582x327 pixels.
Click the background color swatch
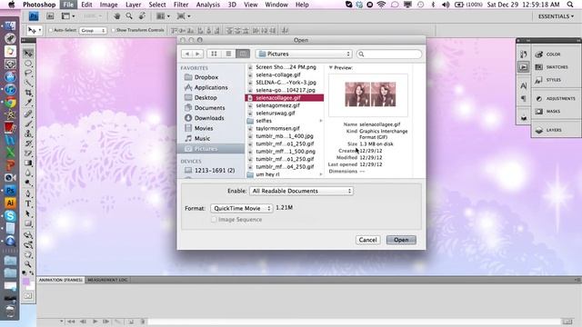[x=31, y=287]
